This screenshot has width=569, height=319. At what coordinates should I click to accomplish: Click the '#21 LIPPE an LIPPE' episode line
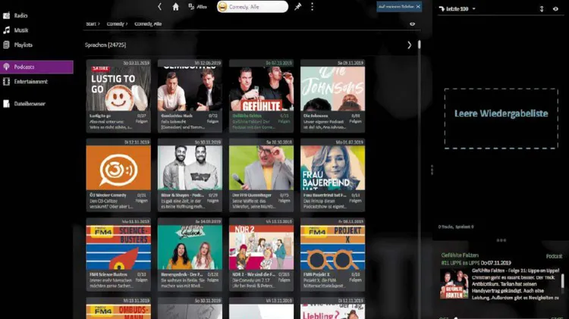tap(461, 263)
